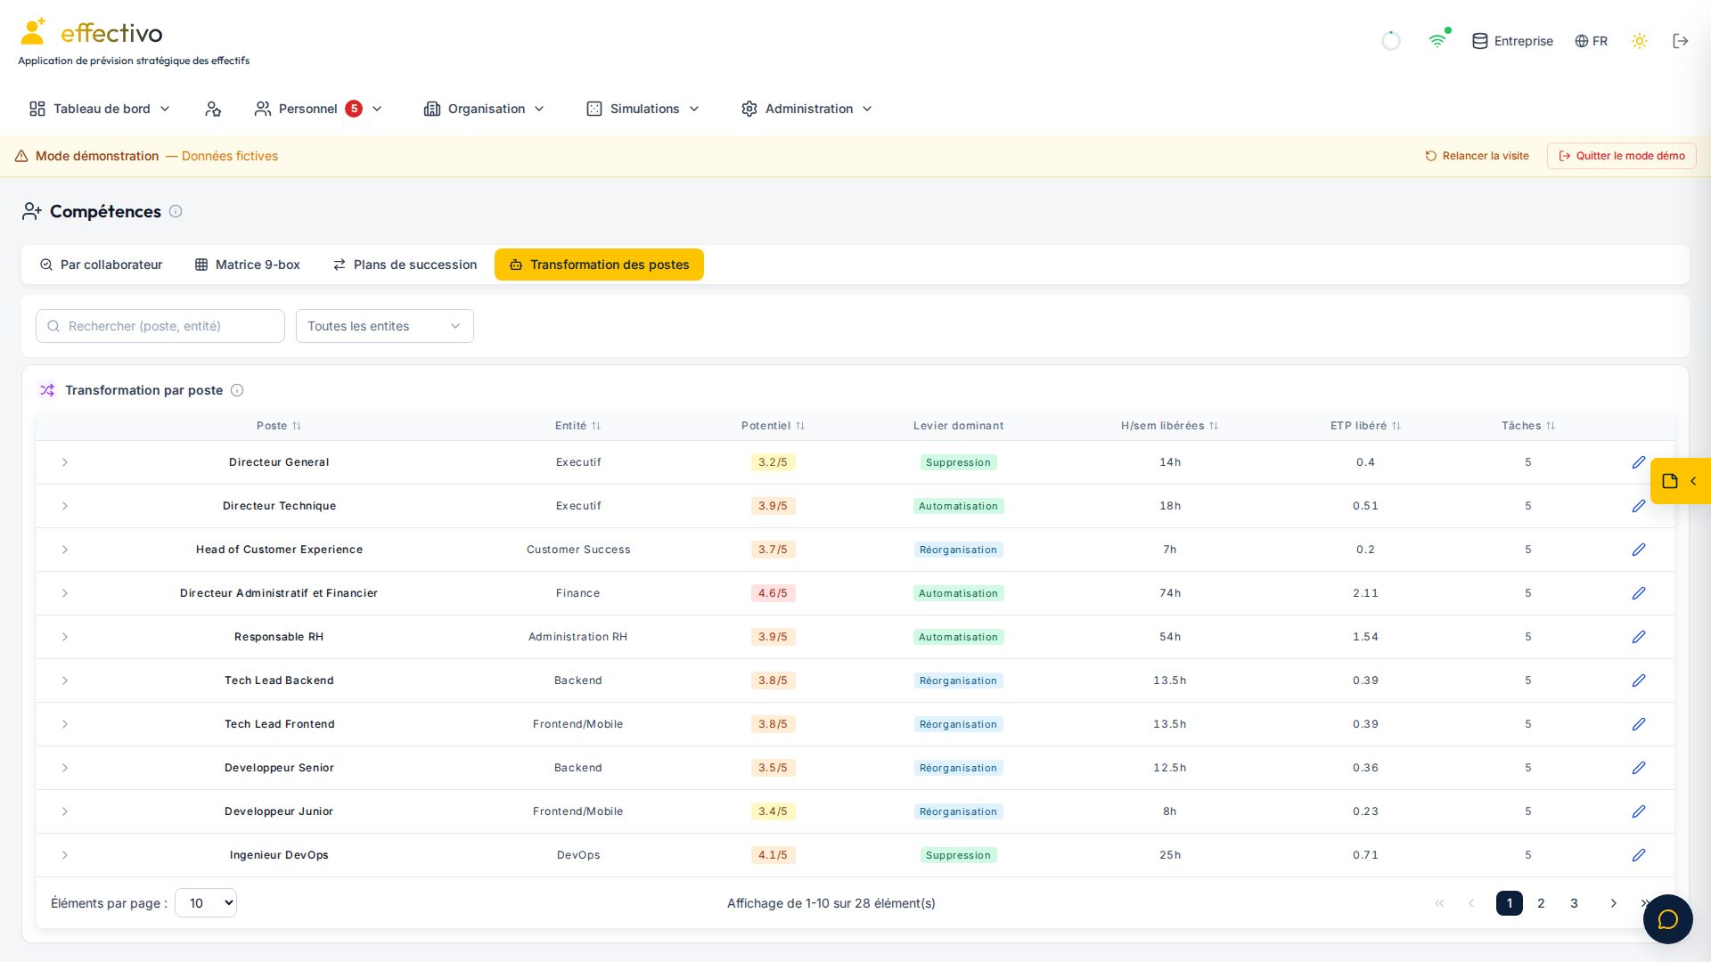Screen dimensions: 1711x962
Task: Edit Head of Customer Experience row
Action: pos(1638,550)
